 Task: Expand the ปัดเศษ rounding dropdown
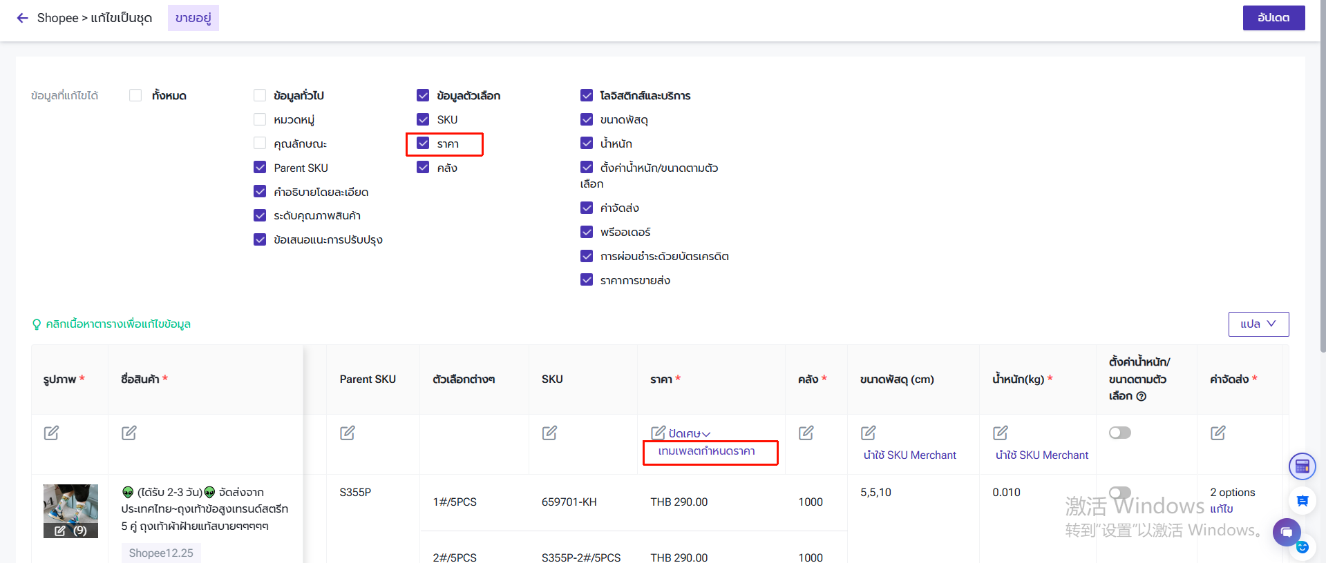(689, 433)
